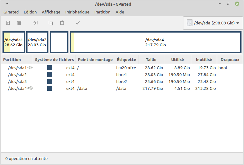Open the /dev/sda device selector dropdown
244x165 pixels.
pos(214,23)
